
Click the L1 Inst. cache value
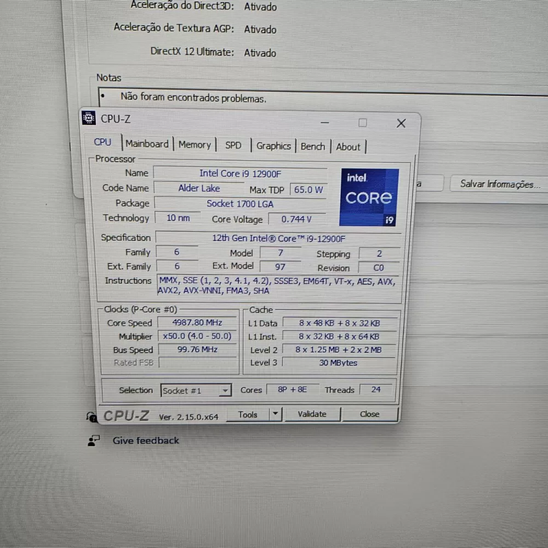pyautogui.click(x=339, y=336)
